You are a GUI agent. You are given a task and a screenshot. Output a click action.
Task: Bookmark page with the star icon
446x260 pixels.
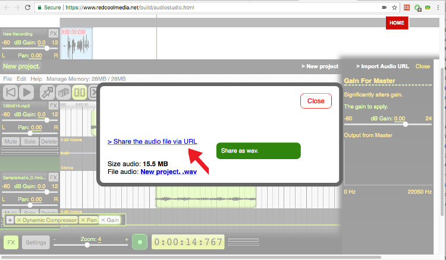coord(394,8)
